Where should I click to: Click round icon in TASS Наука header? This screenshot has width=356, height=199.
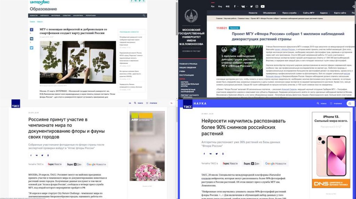pyautogui.click(x=350, y=103)
